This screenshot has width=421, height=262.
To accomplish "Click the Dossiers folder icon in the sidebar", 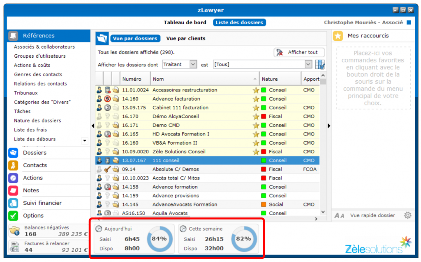I will [13, 153].
